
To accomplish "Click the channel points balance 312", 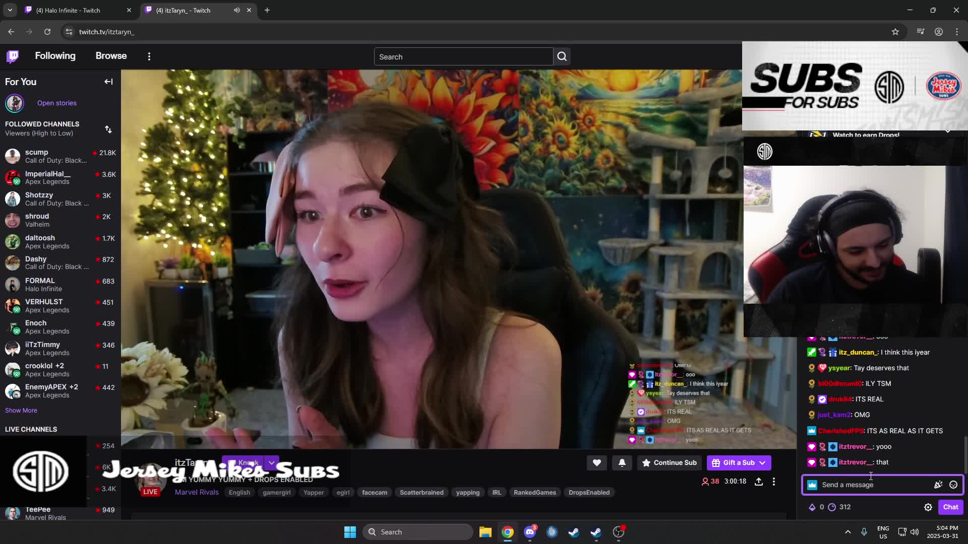I will click(839, 507).
